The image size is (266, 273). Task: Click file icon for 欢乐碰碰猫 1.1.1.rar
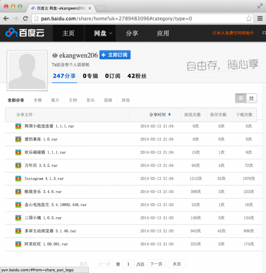pos(18,152)
